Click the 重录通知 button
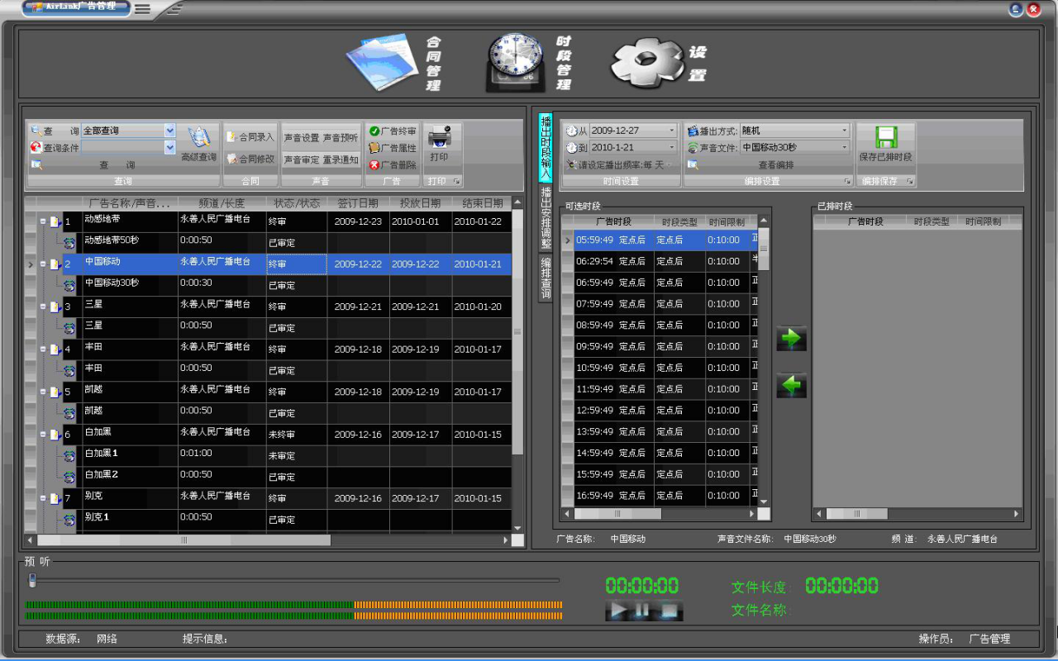Screen dimensions: 1058x661 tap(341, 159)
